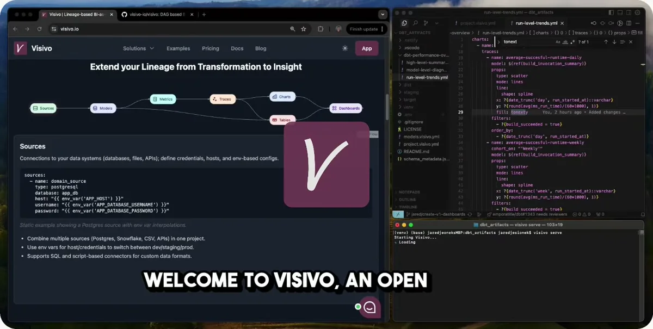653x329 pixels.
Task: Toggle the light/dark theme sun icon
Action: (x=345, y=48)
